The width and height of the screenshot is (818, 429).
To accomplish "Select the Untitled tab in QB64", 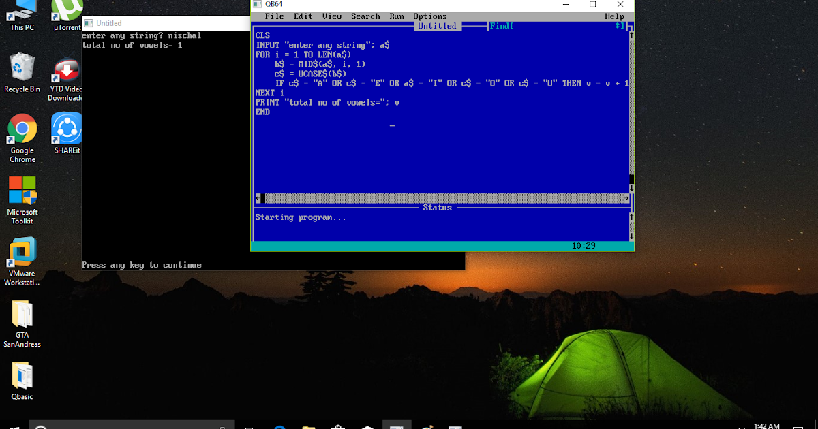I will [437, 25].
